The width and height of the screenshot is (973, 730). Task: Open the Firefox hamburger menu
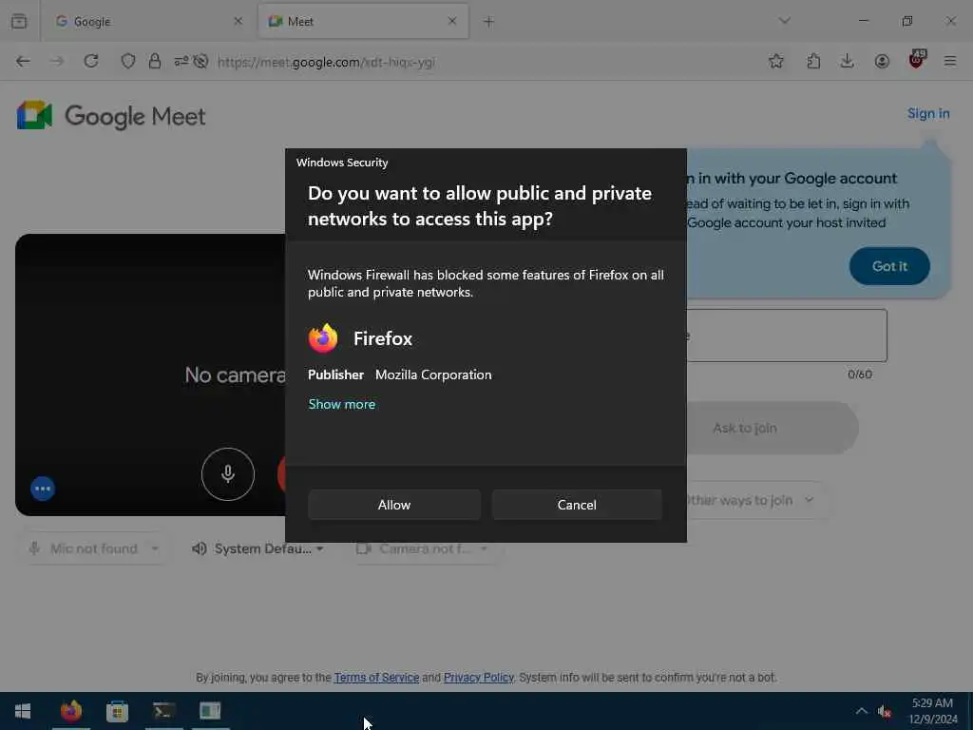950,62
